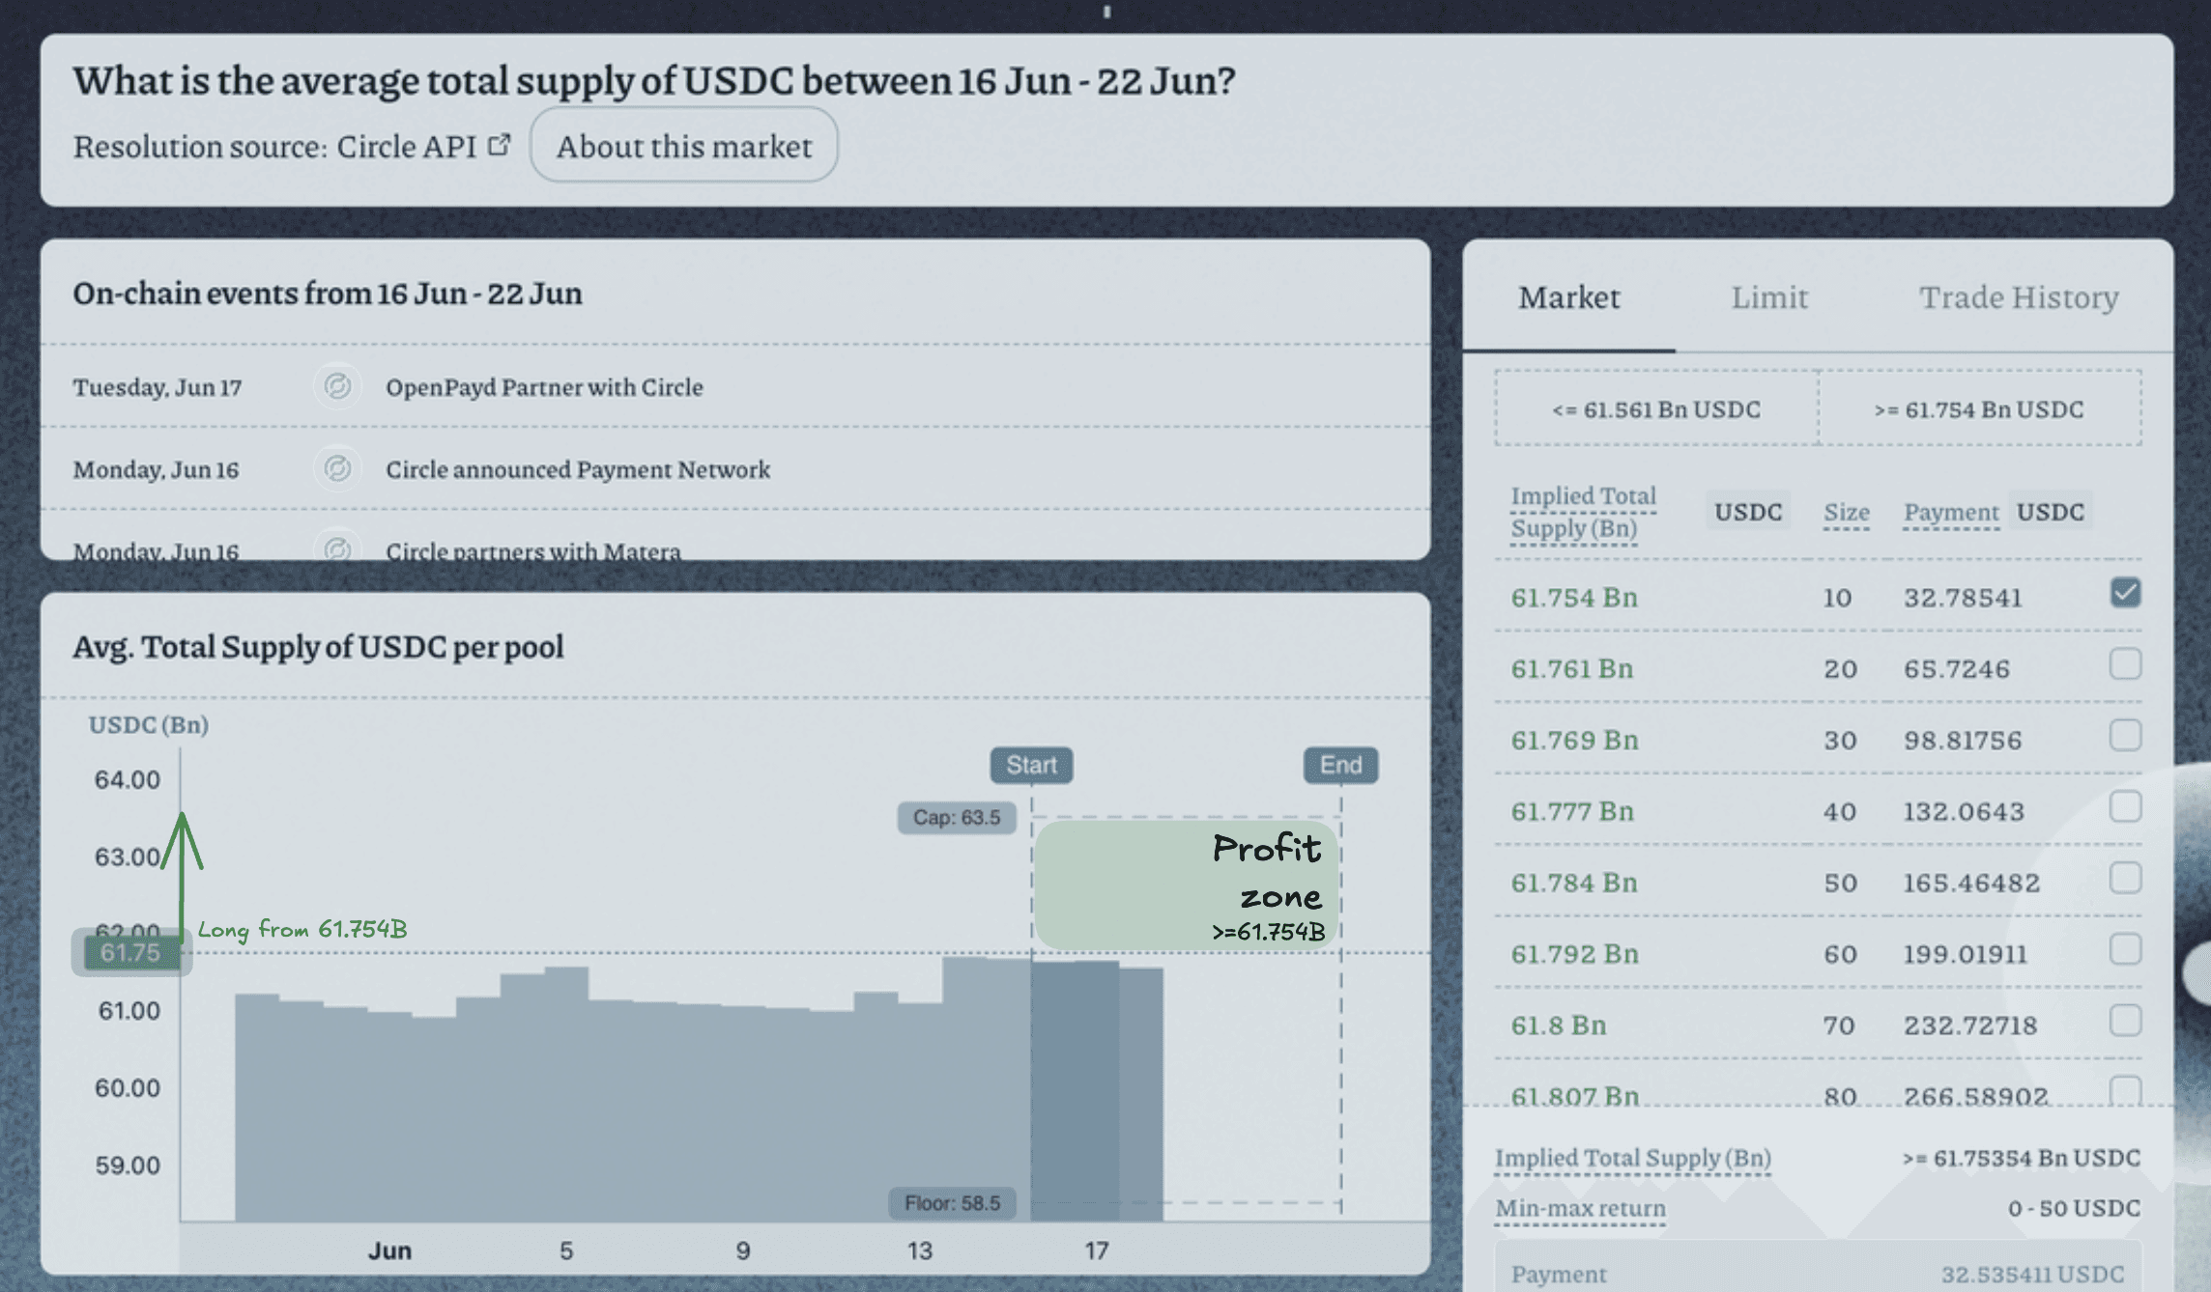
Task: Click the 61.75 price level handle
Action: (131, 953)
